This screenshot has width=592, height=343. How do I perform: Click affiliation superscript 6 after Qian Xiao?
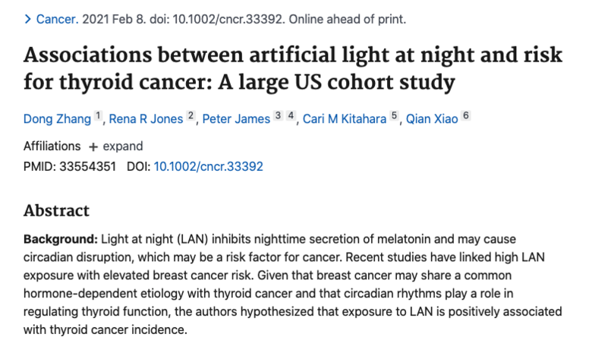466,115
